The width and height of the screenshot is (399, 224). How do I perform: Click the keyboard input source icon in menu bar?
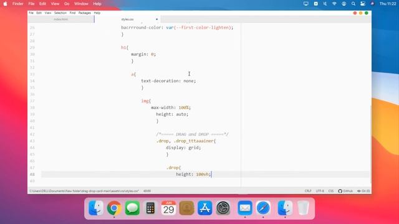(315, 4)
